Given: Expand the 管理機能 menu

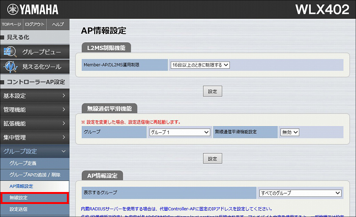Looking at the screenshot, I should [x=35, y=110].
